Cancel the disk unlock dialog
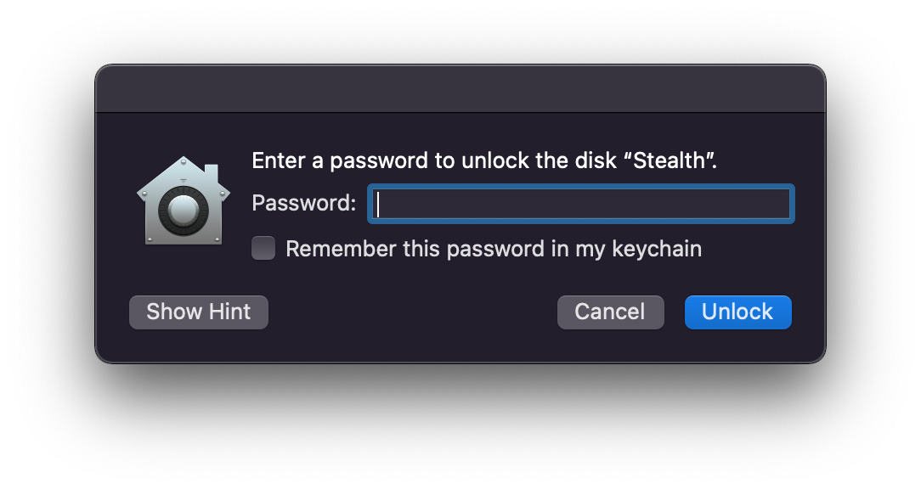 (610, 312)
